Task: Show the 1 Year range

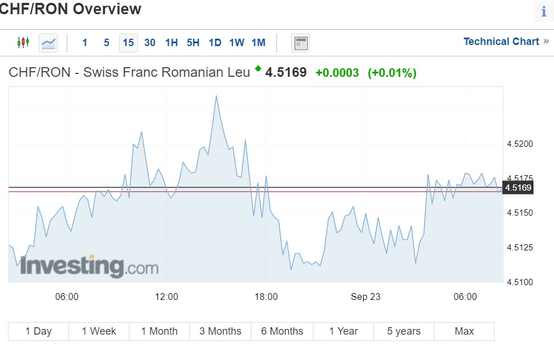Action: point(343,331)
